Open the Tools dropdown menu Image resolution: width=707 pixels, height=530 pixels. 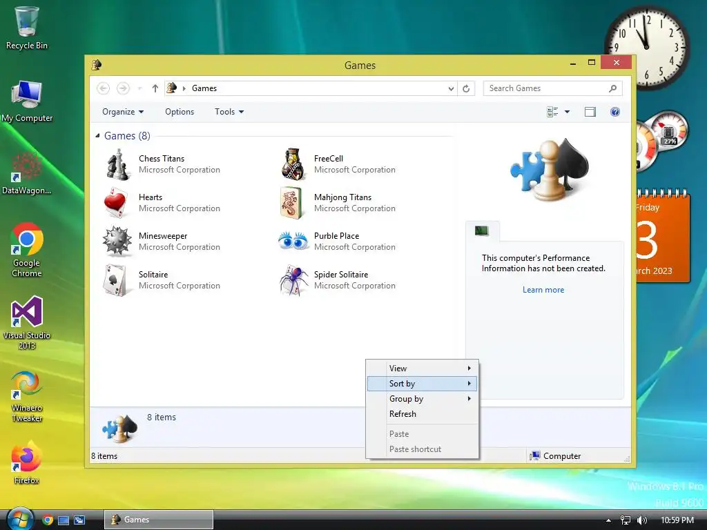coord(229,112)
